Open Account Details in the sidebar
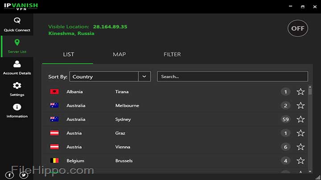321x180 pixels. pos(17,68)
